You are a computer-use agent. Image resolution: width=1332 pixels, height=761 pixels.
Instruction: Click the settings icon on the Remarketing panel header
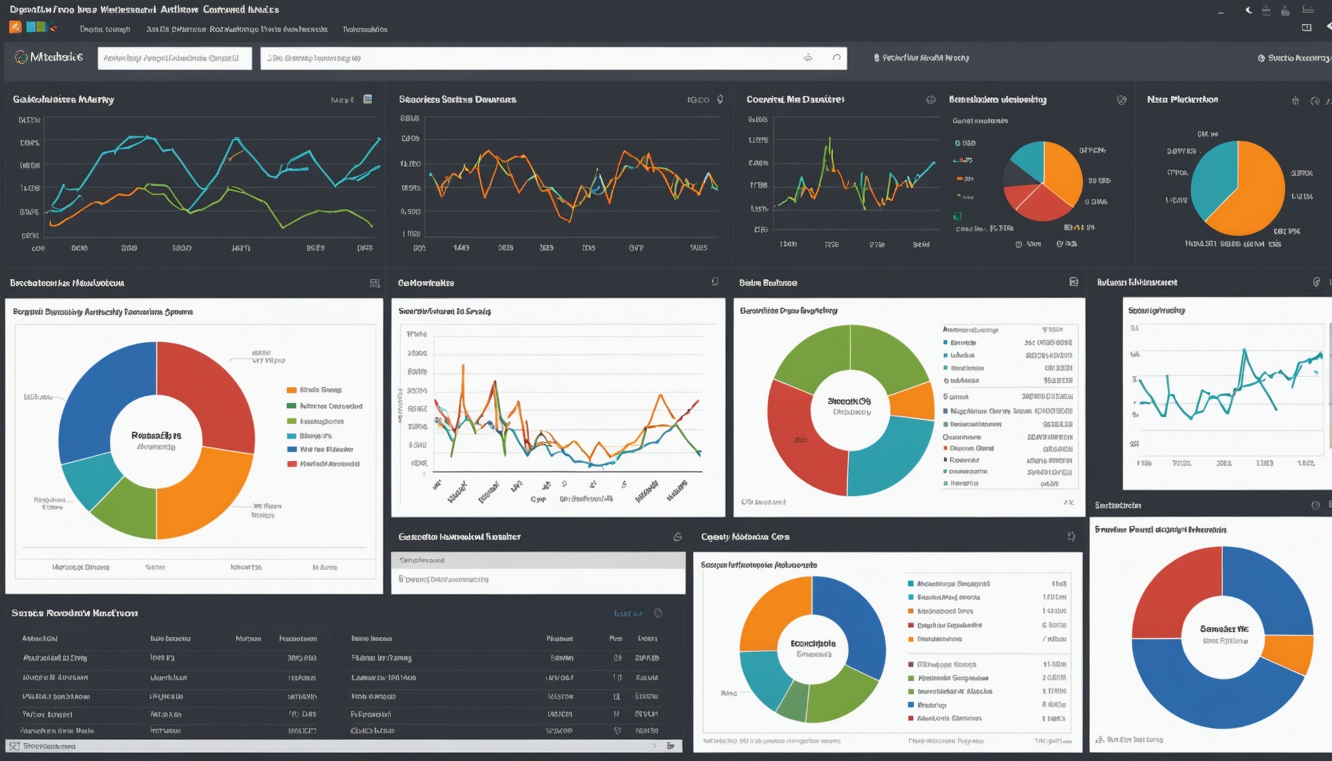tap(1121, 99)
